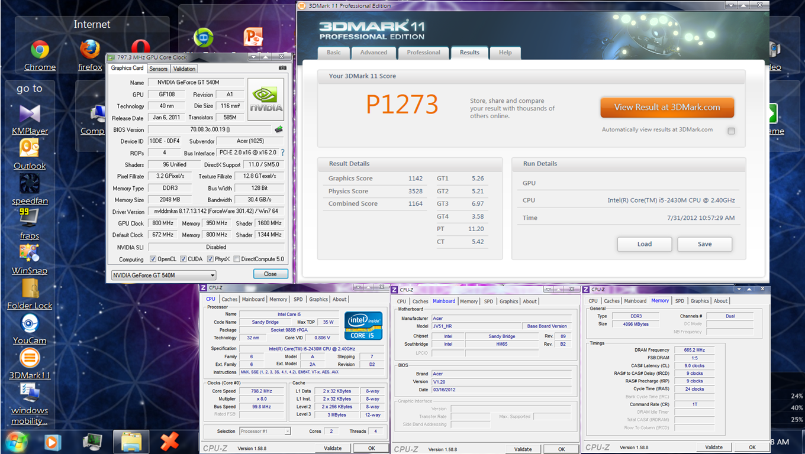Viewport: 805px width, 454px height.
Task: Open the Processor #1 selection dropdown
Action: pyautogui.click(x=265, y=431)
